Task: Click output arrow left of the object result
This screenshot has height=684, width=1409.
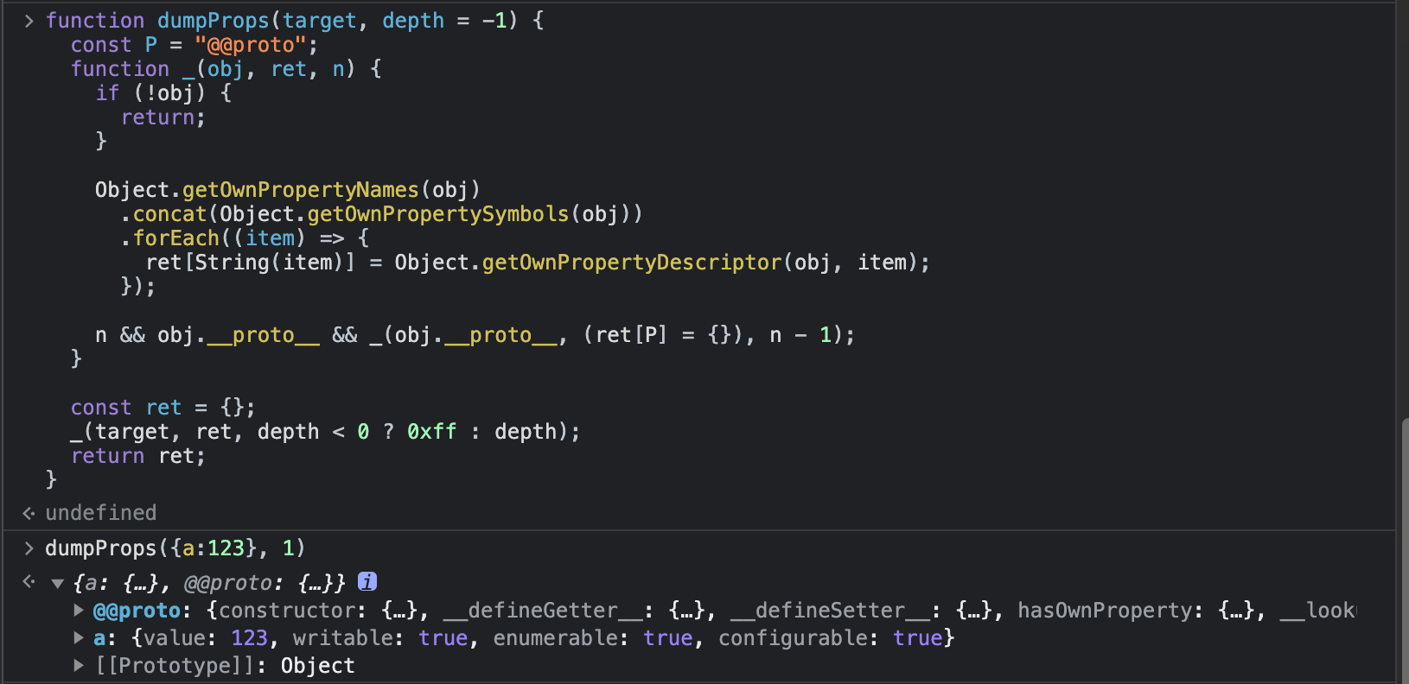Action: click(x=29, y=582)
